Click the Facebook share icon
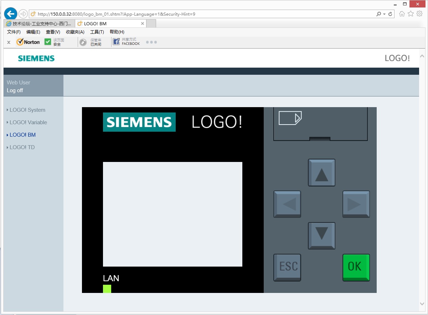 [x=116, y=42]
